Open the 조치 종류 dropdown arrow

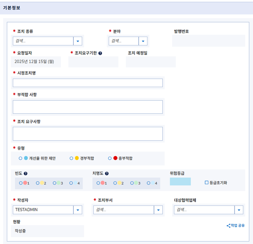click(x=78, y=41)
